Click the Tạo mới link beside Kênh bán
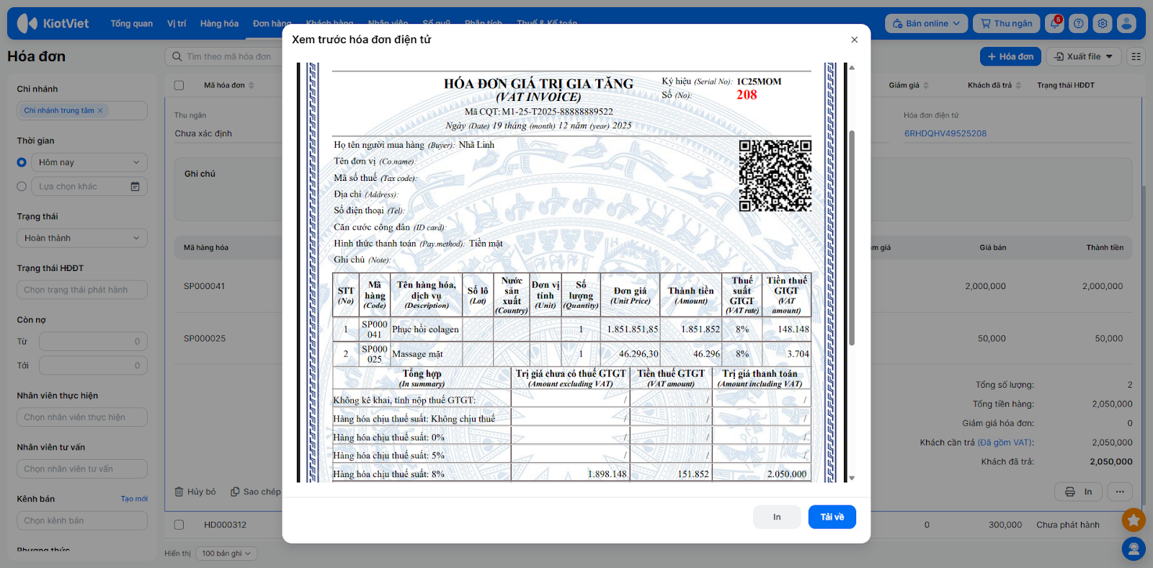Image resolution: width=1153 pixels, height=568 pixels. click(x=134, y=499)
